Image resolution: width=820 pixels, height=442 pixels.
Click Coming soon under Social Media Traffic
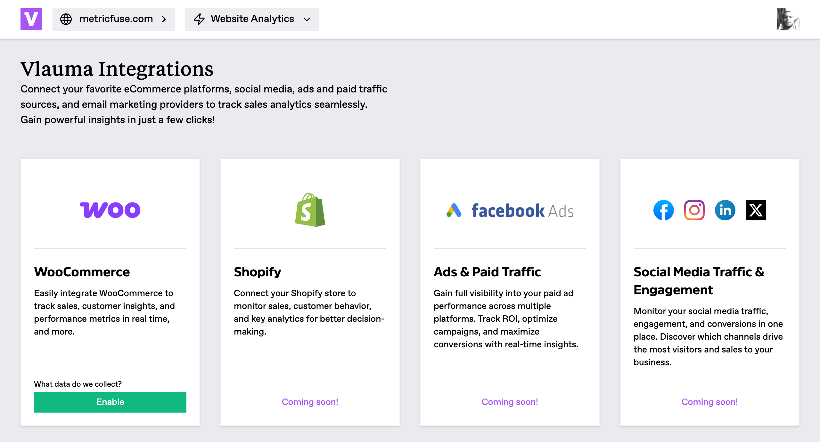tap(710, 402)
